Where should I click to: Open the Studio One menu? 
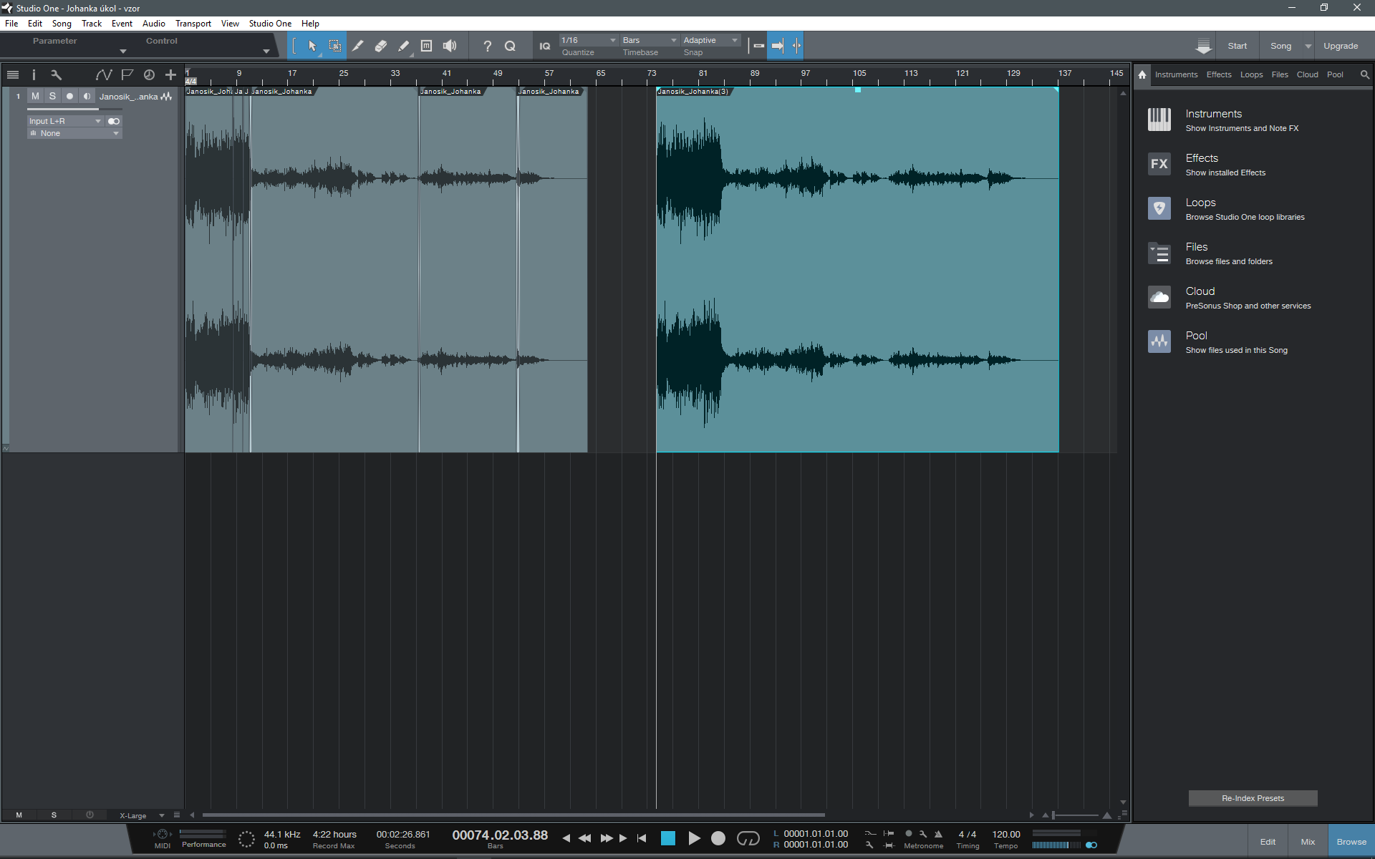point(270,24)
